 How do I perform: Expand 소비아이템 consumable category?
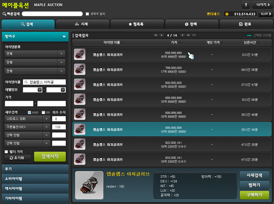coord(35,179)
